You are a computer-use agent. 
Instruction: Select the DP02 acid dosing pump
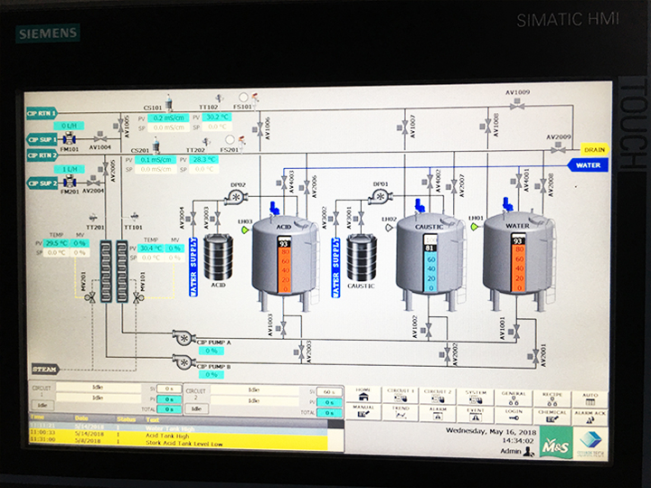(x=236, y=197)
